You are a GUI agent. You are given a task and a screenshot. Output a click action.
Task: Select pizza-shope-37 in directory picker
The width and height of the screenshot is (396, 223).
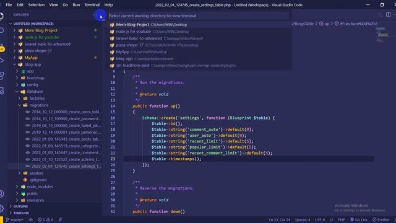coord(199,45)
